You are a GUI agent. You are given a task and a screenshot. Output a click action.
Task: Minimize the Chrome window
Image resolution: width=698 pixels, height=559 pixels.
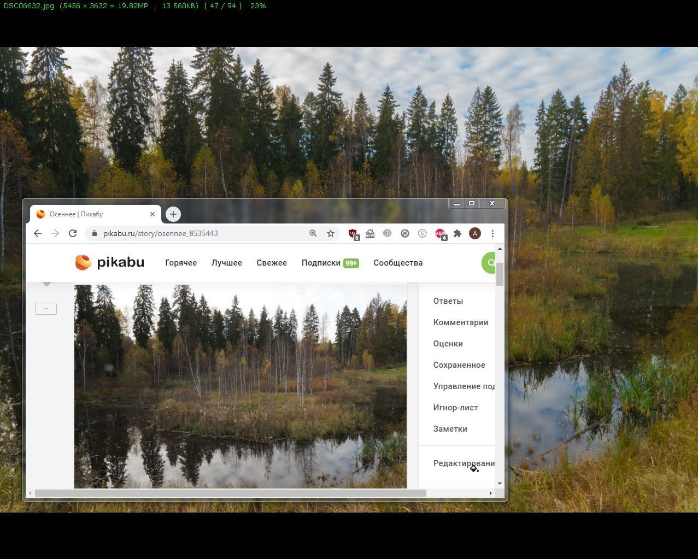point(457,203)
